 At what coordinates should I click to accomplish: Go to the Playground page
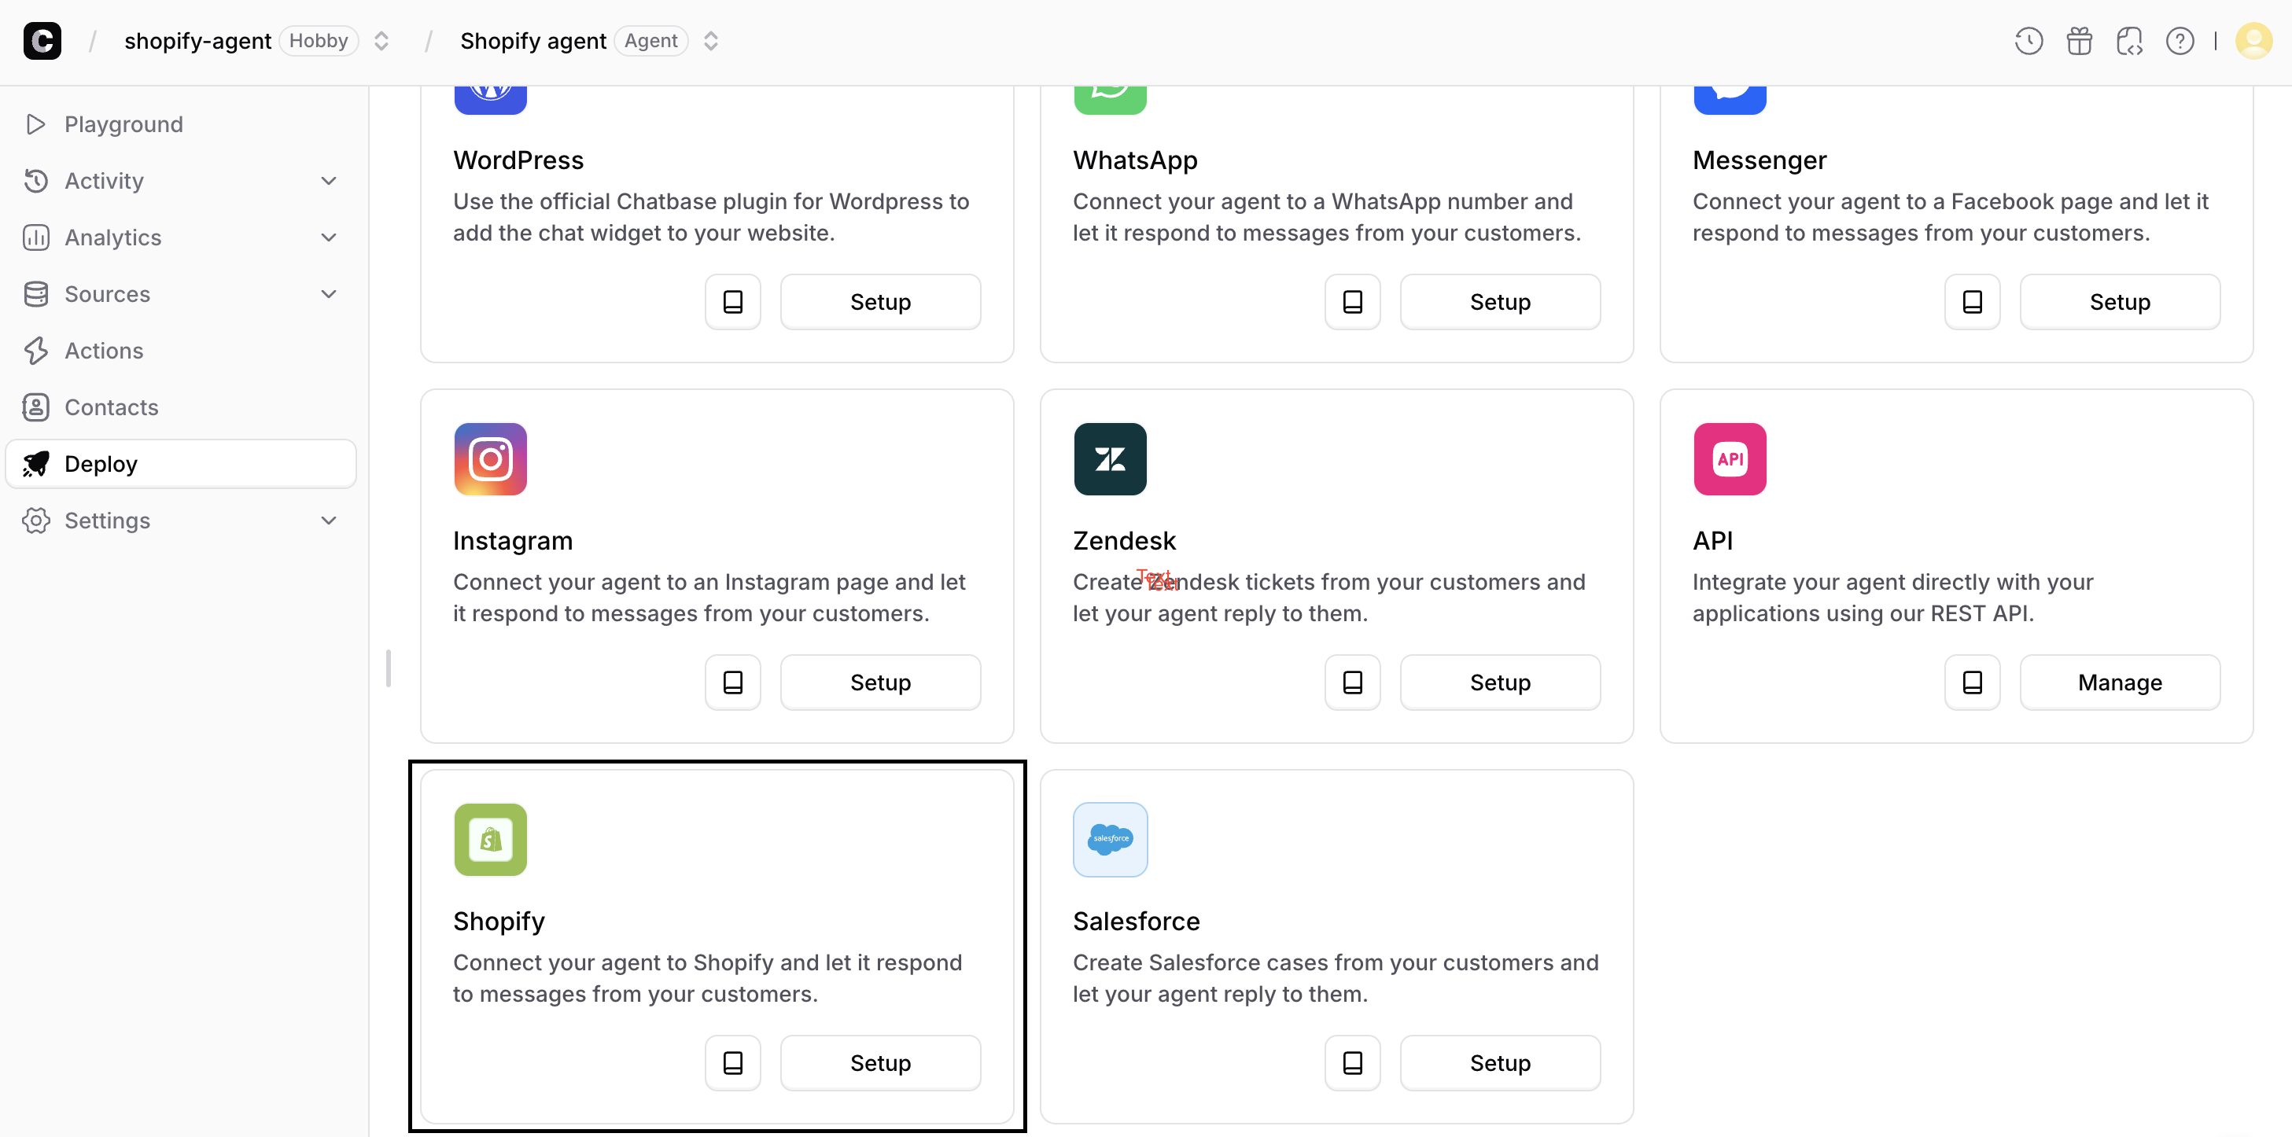pos(123,124)
